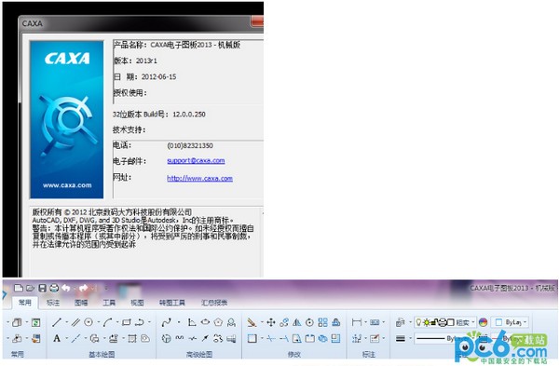Open the Layer manager icon
This screenshot has width=559, height=366.
point(400,322)
